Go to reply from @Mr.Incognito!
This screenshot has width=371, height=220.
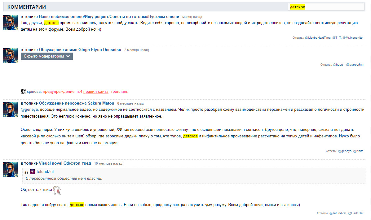tap(353, 38)
